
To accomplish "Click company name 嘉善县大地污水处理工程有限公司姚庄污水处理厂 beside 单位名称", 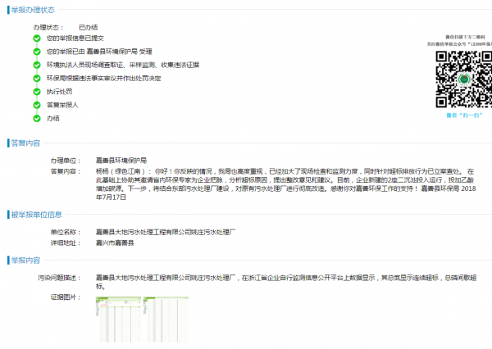I will [x=166, y=232].
